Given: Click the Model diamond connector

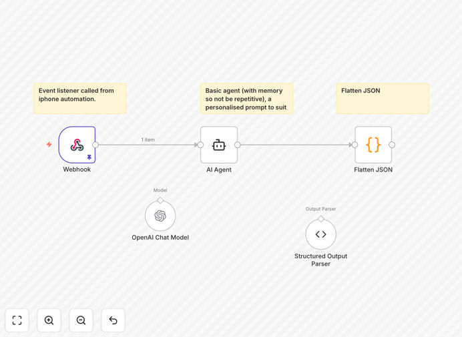Looking at the screenshot, I should tap(160, 201).
